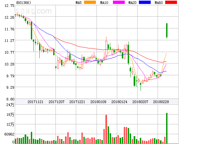Viewport: 197px width, 144px height.
Task: Click the 9.29 price axis label
Action: [x=10, y=87]
